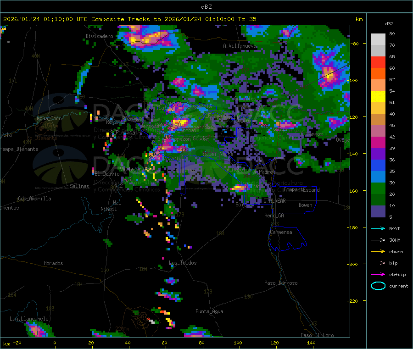Click the 'Los_Toldos' map label
The image size is (413, 349).
[183, 263]
